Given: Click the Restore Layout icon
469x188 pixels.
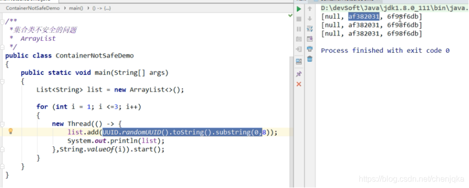Looking at the screenshot, I should coord(299,61).
